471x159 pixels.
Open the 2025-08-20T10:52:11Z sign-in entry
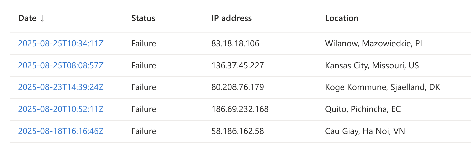(x=61, y=109)
